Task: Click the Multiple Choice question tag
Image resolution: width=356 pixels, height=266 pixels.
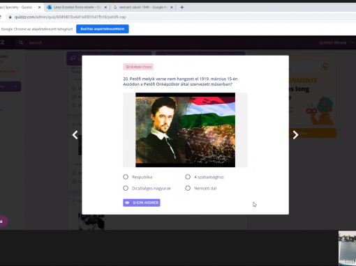Action: pyautogui.click(x=138, y=67)
